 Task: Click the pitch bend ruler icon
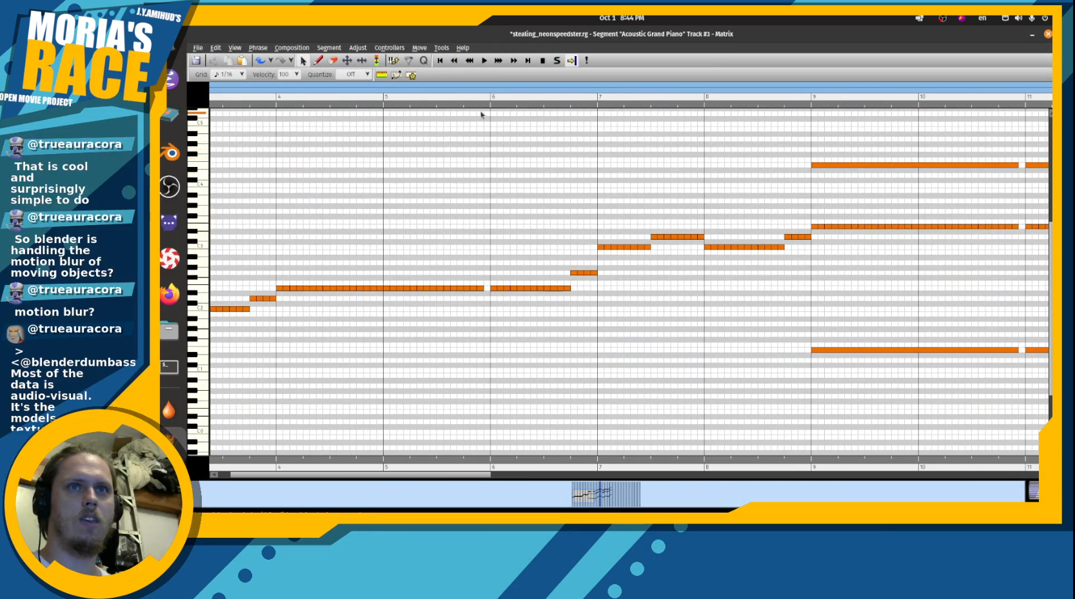396,75
